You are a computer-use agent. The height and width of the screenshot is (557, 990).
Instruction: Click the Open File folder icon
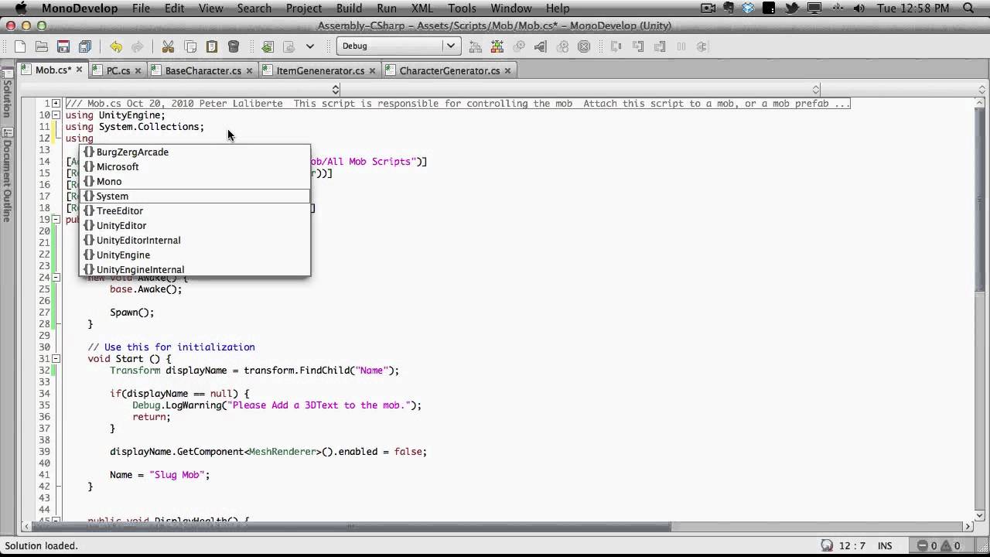42,46
